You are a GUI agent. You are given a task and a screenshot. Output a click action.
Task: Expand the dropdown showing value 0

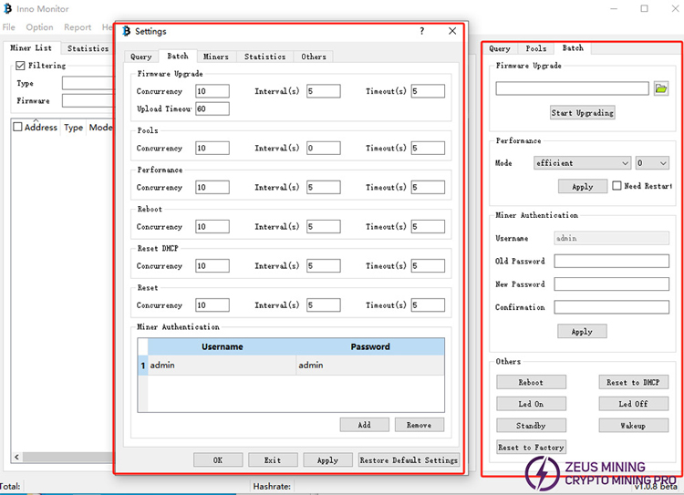coord(652,163)
